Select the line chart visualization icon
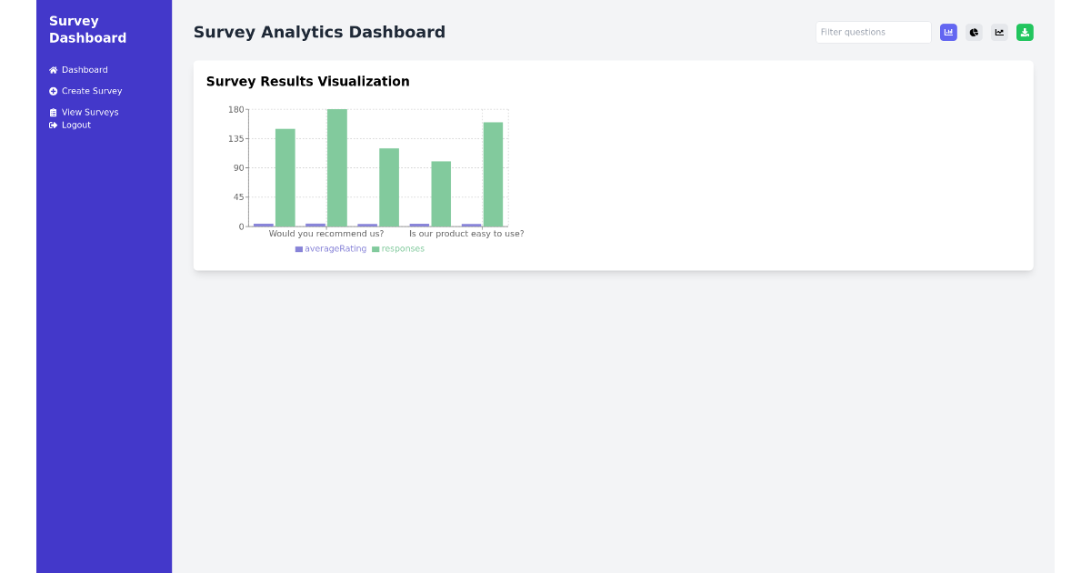The height and width of the screenshot is (573, 1091). click(x=999, y=32)
